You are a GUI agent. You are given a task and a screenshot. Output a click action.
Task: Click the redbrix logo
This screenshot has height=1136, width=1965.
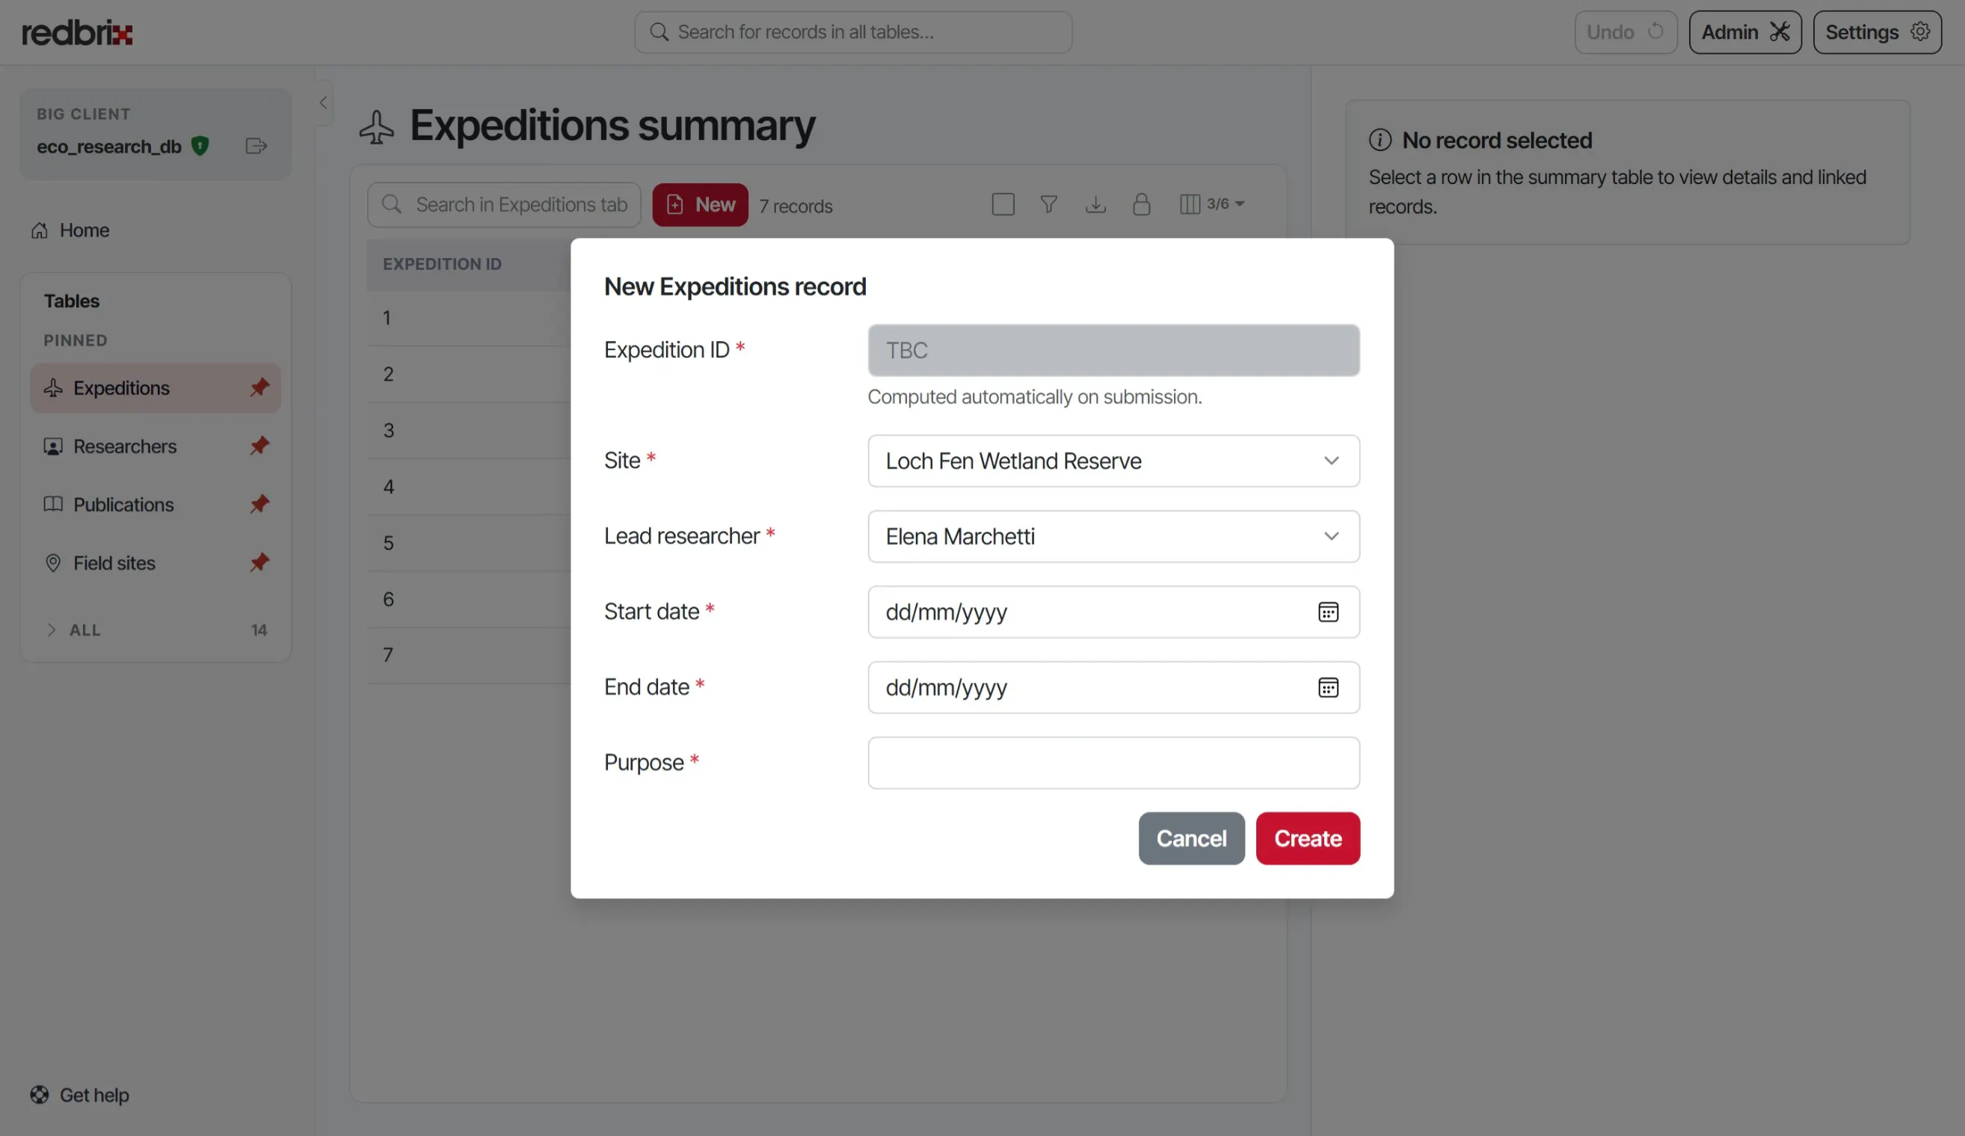click(x=77, y=33)
